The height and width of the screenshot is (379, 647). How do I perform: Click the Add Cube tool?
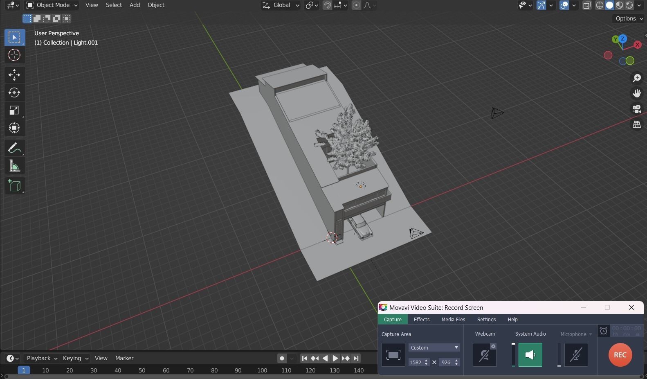tap(14, 185)
